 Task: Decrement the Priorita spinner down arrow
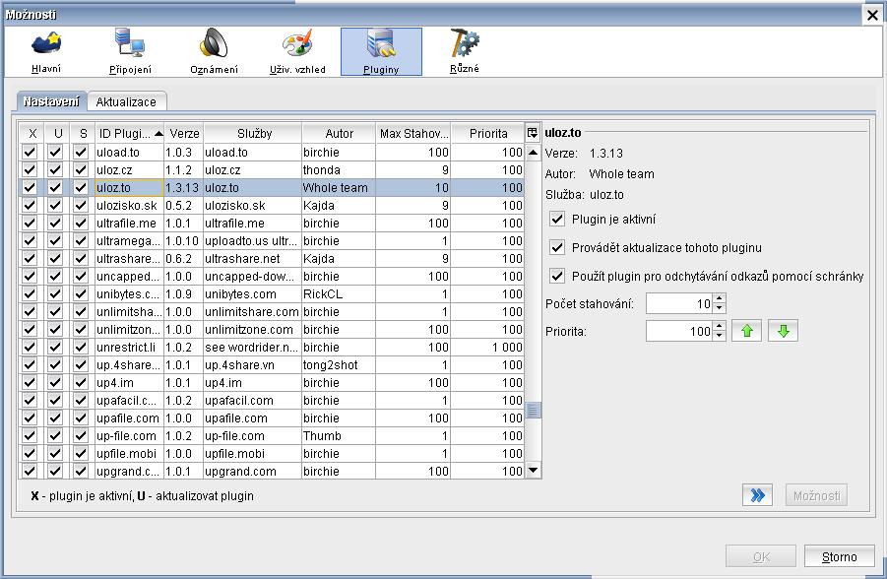(719, 336)
